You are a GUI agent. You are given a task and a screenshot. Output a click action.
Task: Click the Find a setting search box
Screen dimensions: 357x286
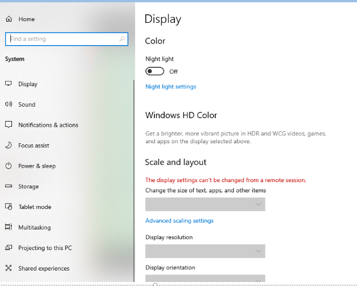pyautogui.click(x=66, y=39)
